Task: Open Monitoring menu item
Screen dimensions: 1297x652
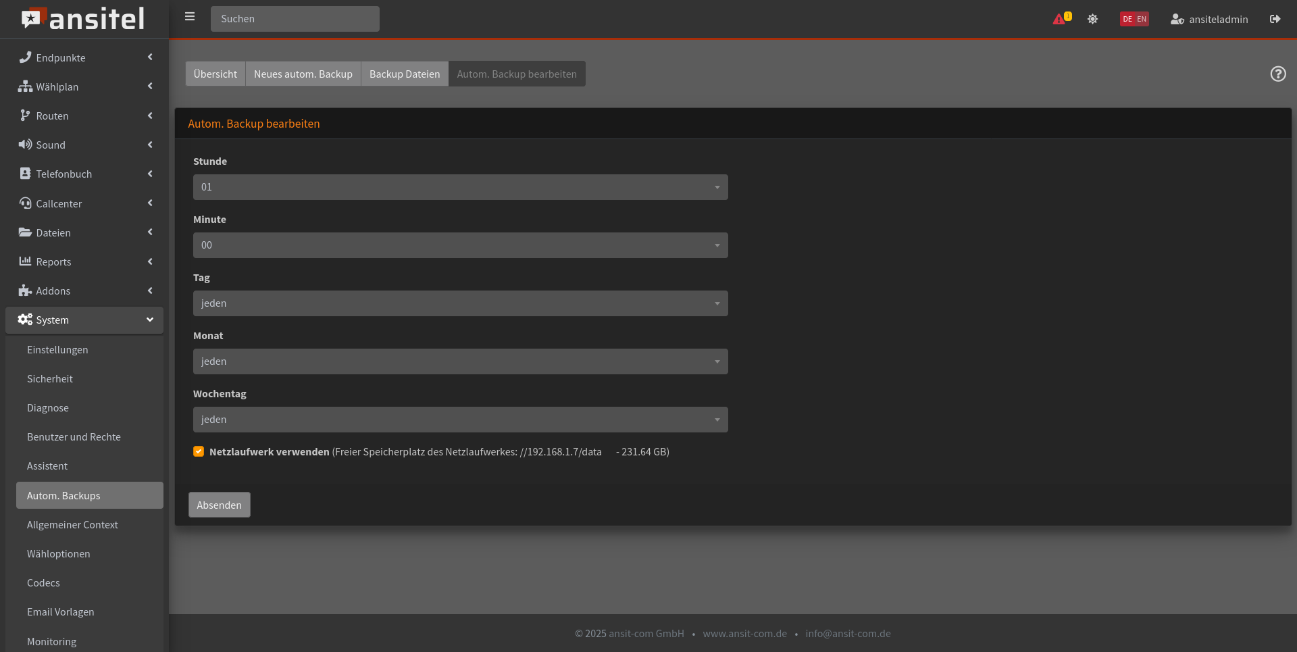Action: (x=90, y=641)
